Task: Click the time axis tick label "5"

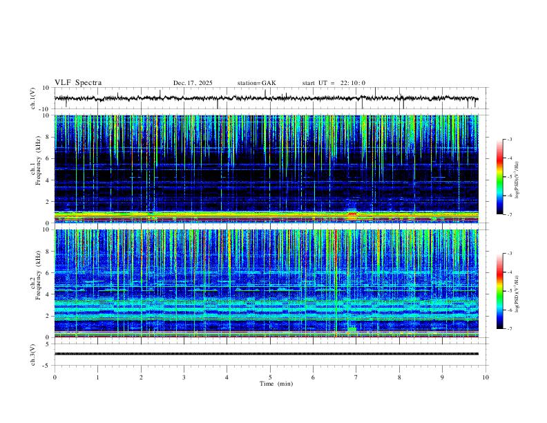Action: click(x=270, y=377)
